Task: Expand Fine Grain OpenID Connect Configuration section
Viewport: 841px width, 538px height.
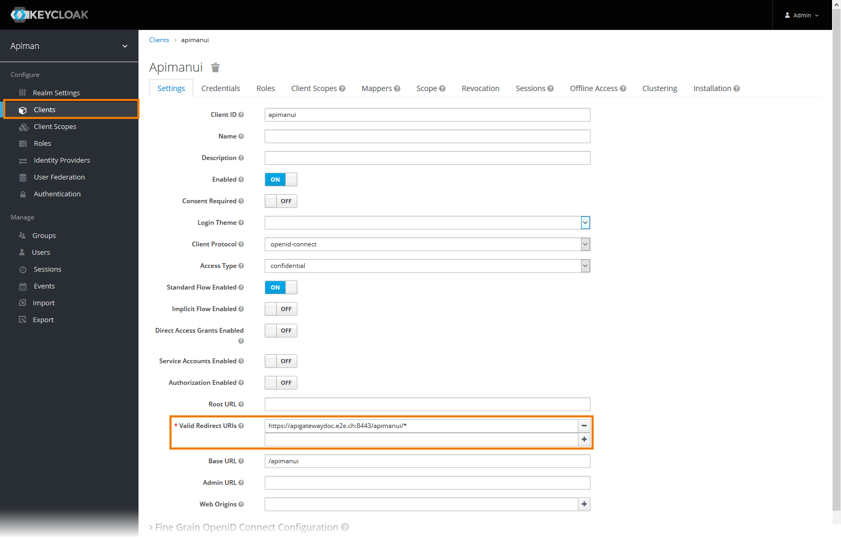Action: [246, 527]
